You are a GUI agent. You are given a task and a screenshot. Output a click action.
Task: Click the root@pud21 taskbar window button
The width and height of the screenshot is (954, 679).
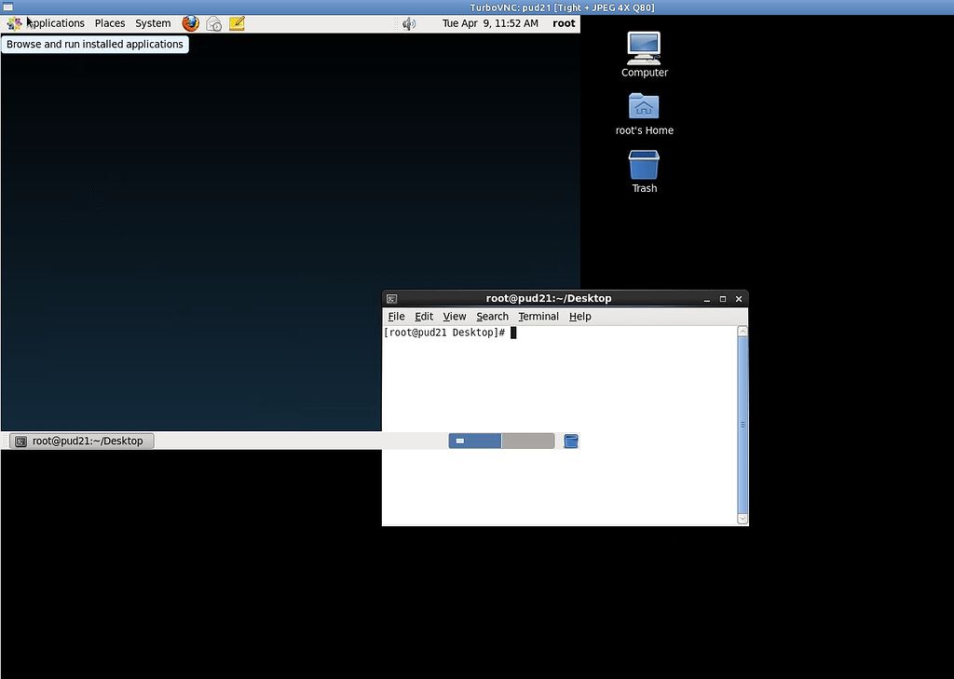82,441
